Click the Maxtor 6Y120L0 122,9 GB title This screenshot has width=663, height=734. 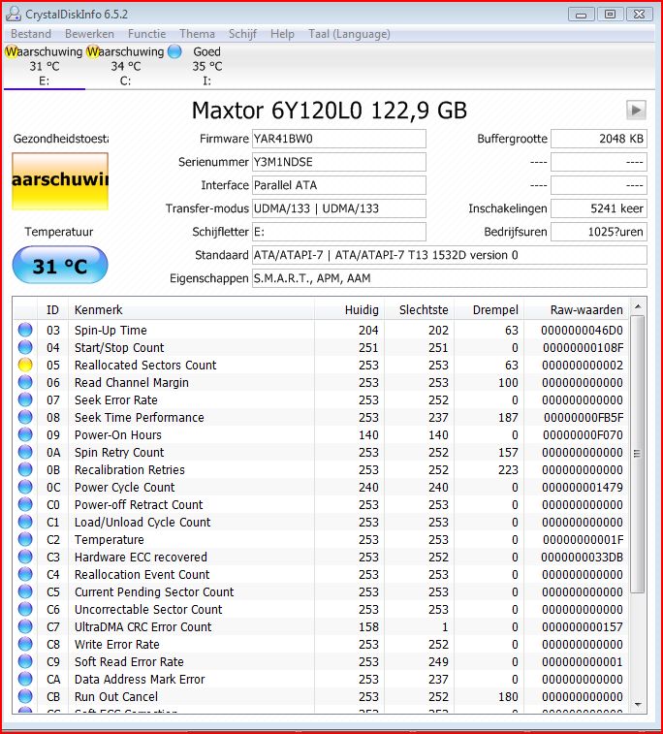329,111
